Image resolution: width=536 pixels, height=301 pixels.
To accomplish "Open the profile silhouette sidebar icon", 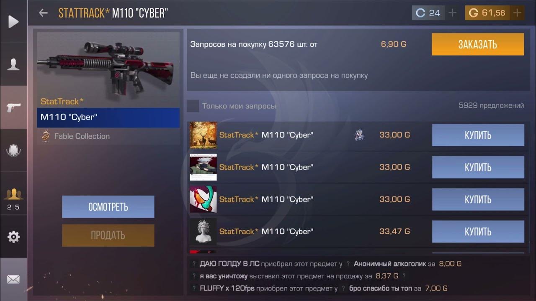I will point(13,64).
